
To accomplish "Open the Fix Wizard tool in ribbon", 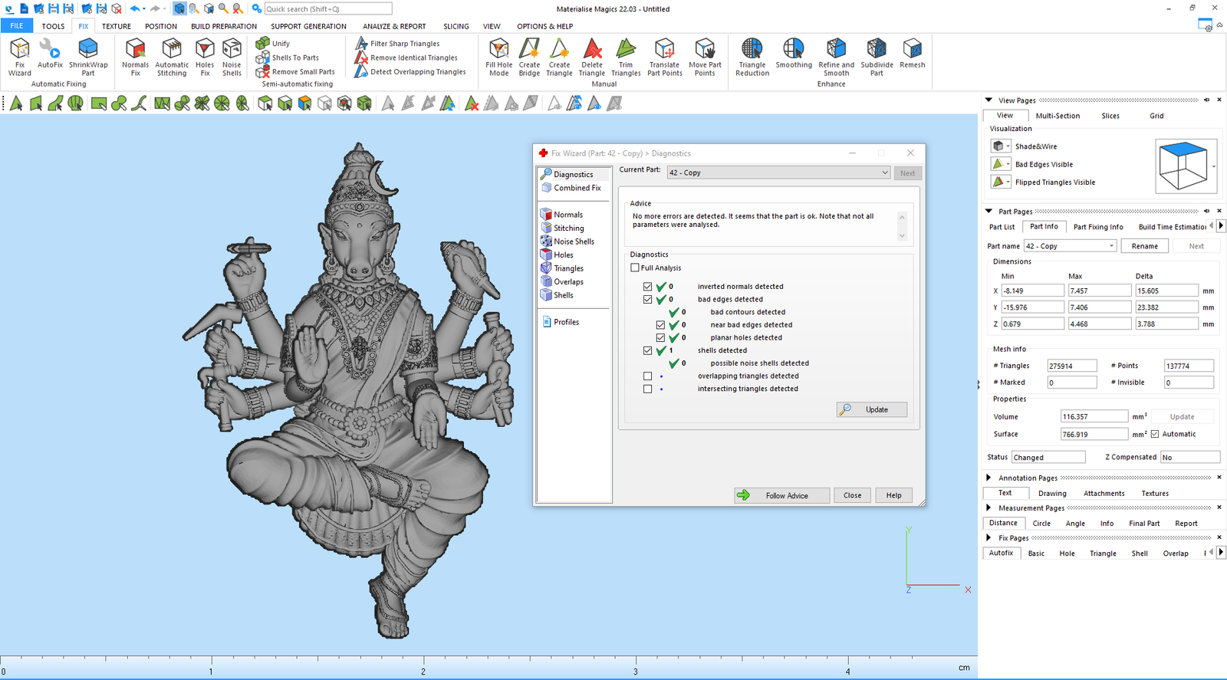I will tap(20, 57).
